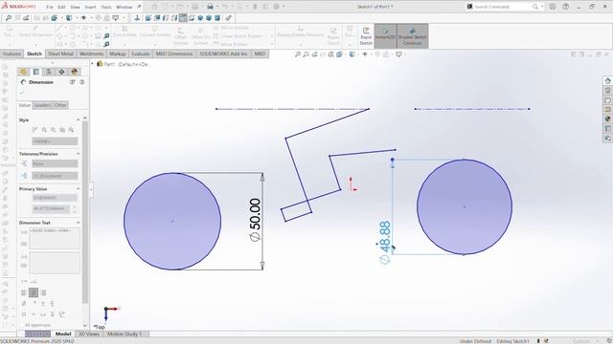Viewport: 613px width, 344px height.
Task: Toggle the All uppercase checkbox
Action: click(21, 325)
